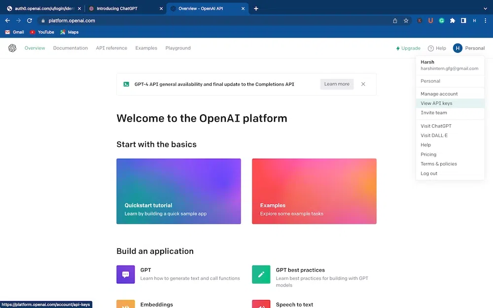This screenshot has height=308, width=493.
Task: Reload the page with refresh icon
Action: [x=30, y=20]
